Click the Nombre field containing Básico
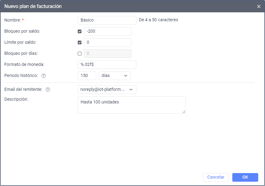Viewport: 265px width, 186px height. pyautogui.click(x=107, y=20)
